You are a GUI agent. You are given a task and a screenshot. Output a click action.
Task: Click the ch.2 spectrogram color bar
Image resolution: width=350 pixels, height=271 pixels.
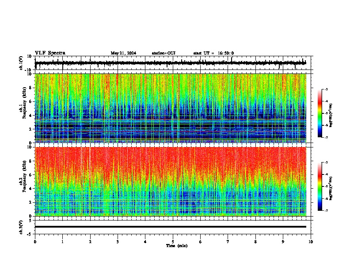coord(320,186)
